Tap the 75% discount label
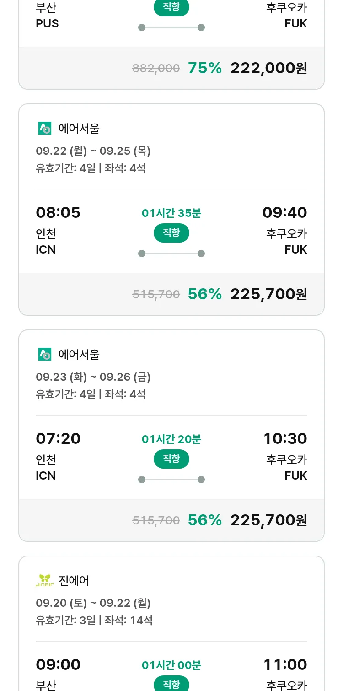Screen dimensions: 343x691 coord(205,68)
